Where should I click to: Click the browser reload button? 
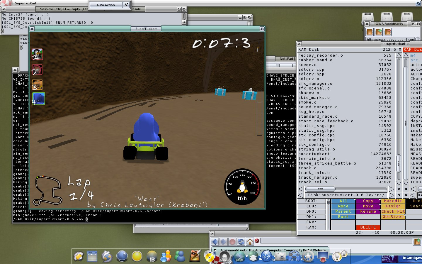point(241,242)
